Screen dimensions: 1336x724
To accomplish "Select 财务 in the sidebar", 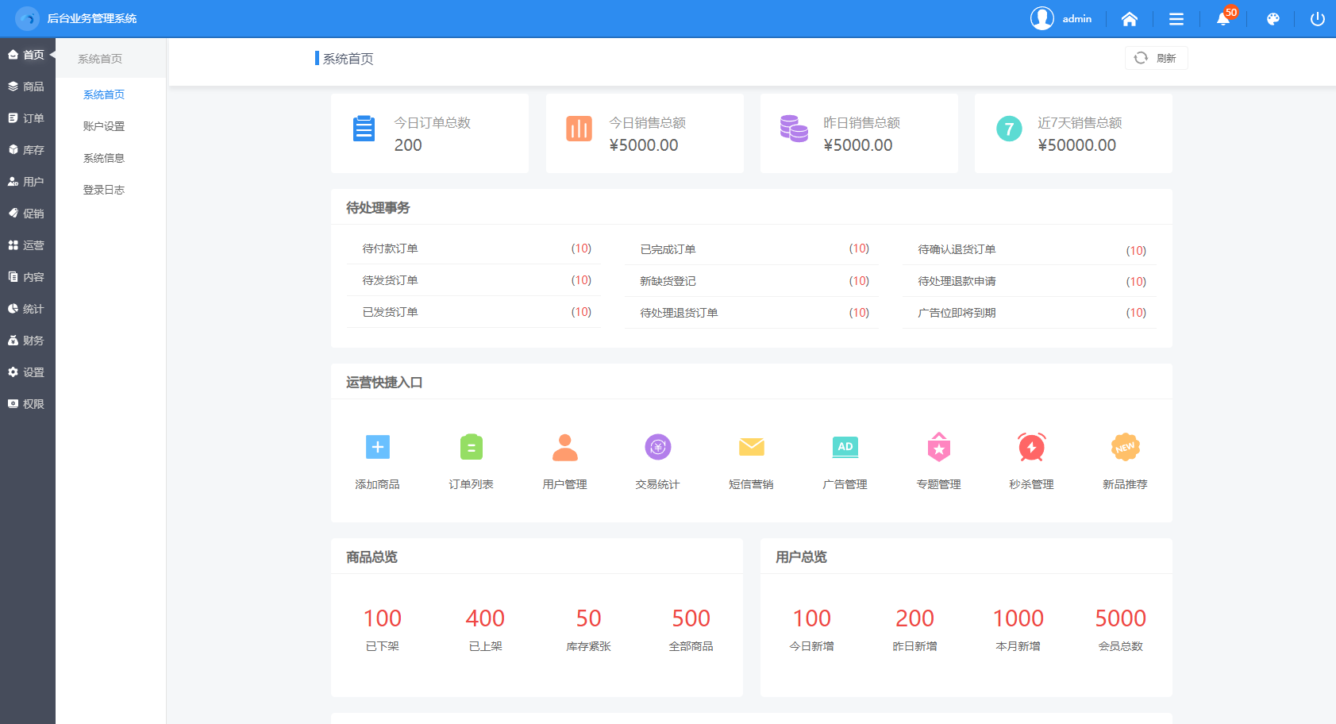I will click(27, 341).
